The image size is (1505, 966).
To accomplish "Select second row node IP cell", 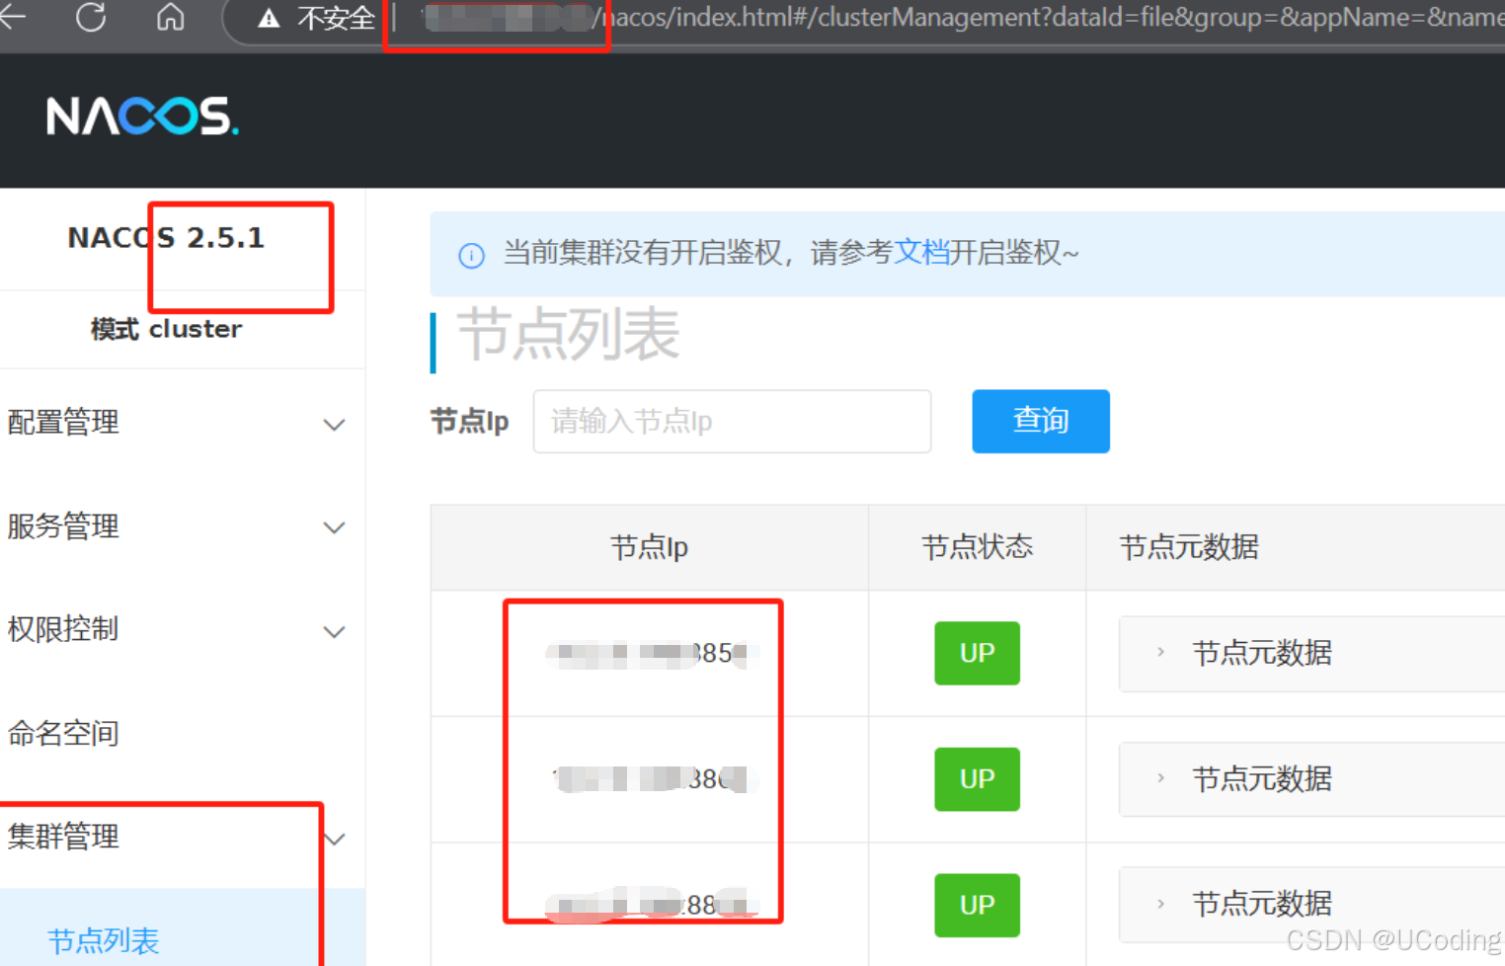I will pos(650,779).
